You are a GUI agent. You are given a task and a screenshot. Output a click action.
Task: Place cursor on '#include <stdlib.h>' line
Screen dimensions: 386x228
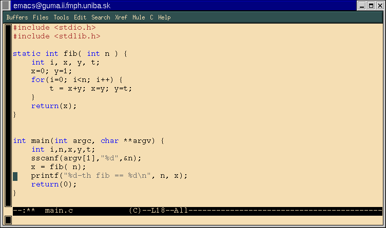(x=56, y=36)
